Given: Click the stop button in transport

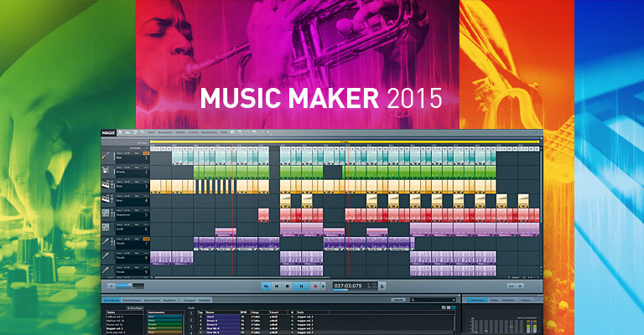Looking at the screenshot, I should [288, 286].
